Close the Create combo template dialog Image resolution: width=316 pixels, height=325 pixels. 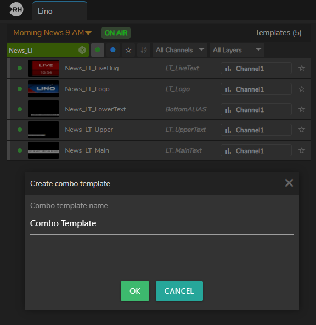289,183
